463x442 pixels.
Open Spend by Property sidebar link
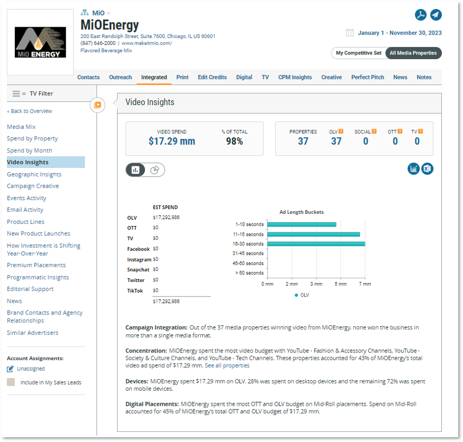click(33, 139)
